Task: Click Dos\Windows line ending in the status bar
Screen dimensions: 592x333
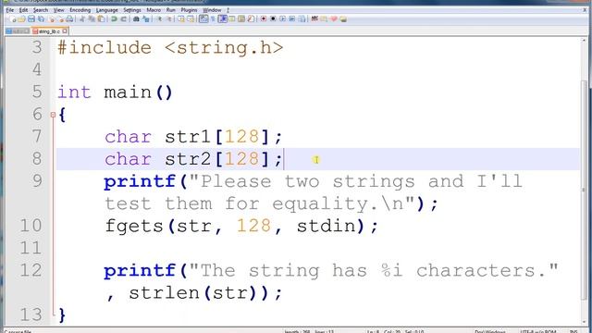Action: pyautogui.click(x=490, y=331)
